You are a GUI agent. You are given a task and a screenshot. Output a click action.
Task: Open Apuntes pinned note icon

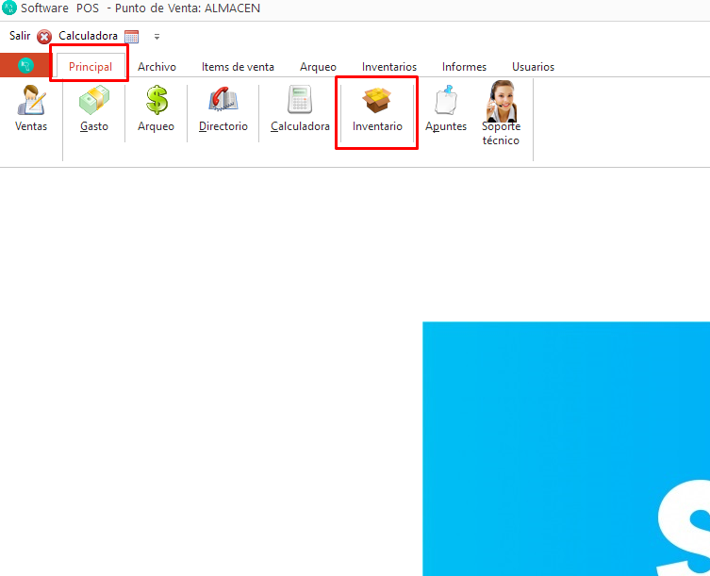coord(446,108)
